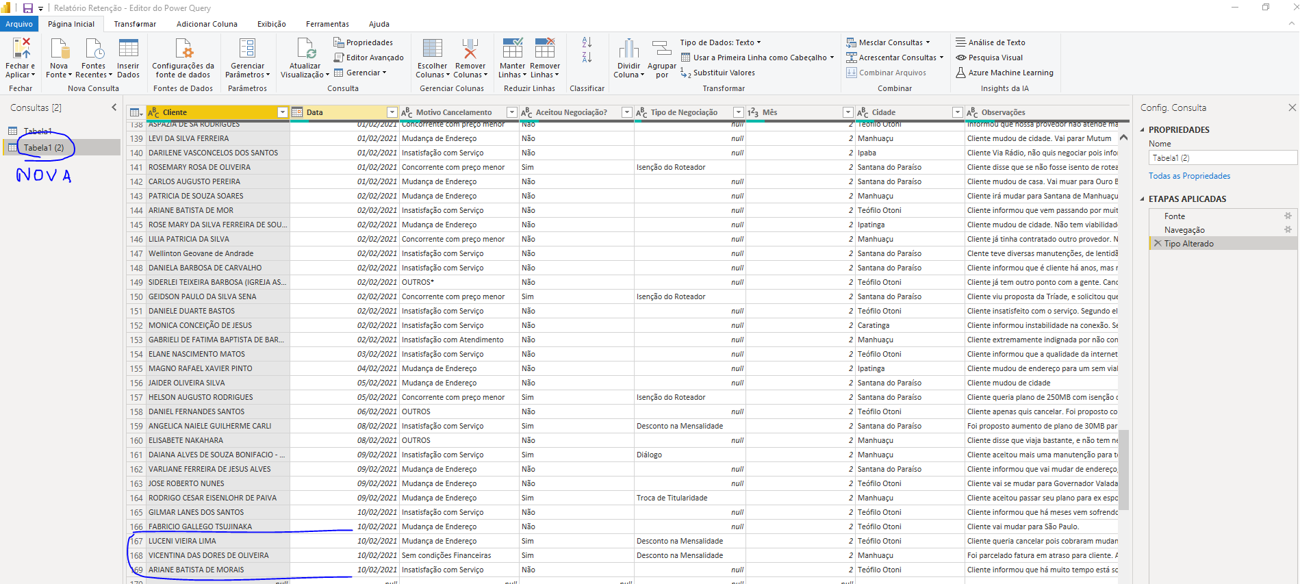Viewport: 1300px width, 584px height.
Task: Click Pesquisa Visual
Action: [989, 58]
